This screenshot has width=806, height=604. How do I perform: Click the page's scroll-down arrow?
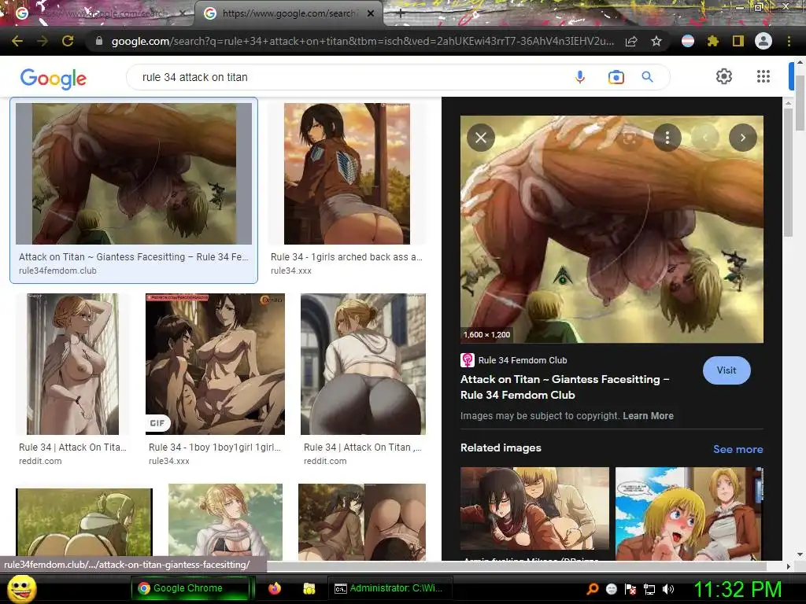[800, 554]
